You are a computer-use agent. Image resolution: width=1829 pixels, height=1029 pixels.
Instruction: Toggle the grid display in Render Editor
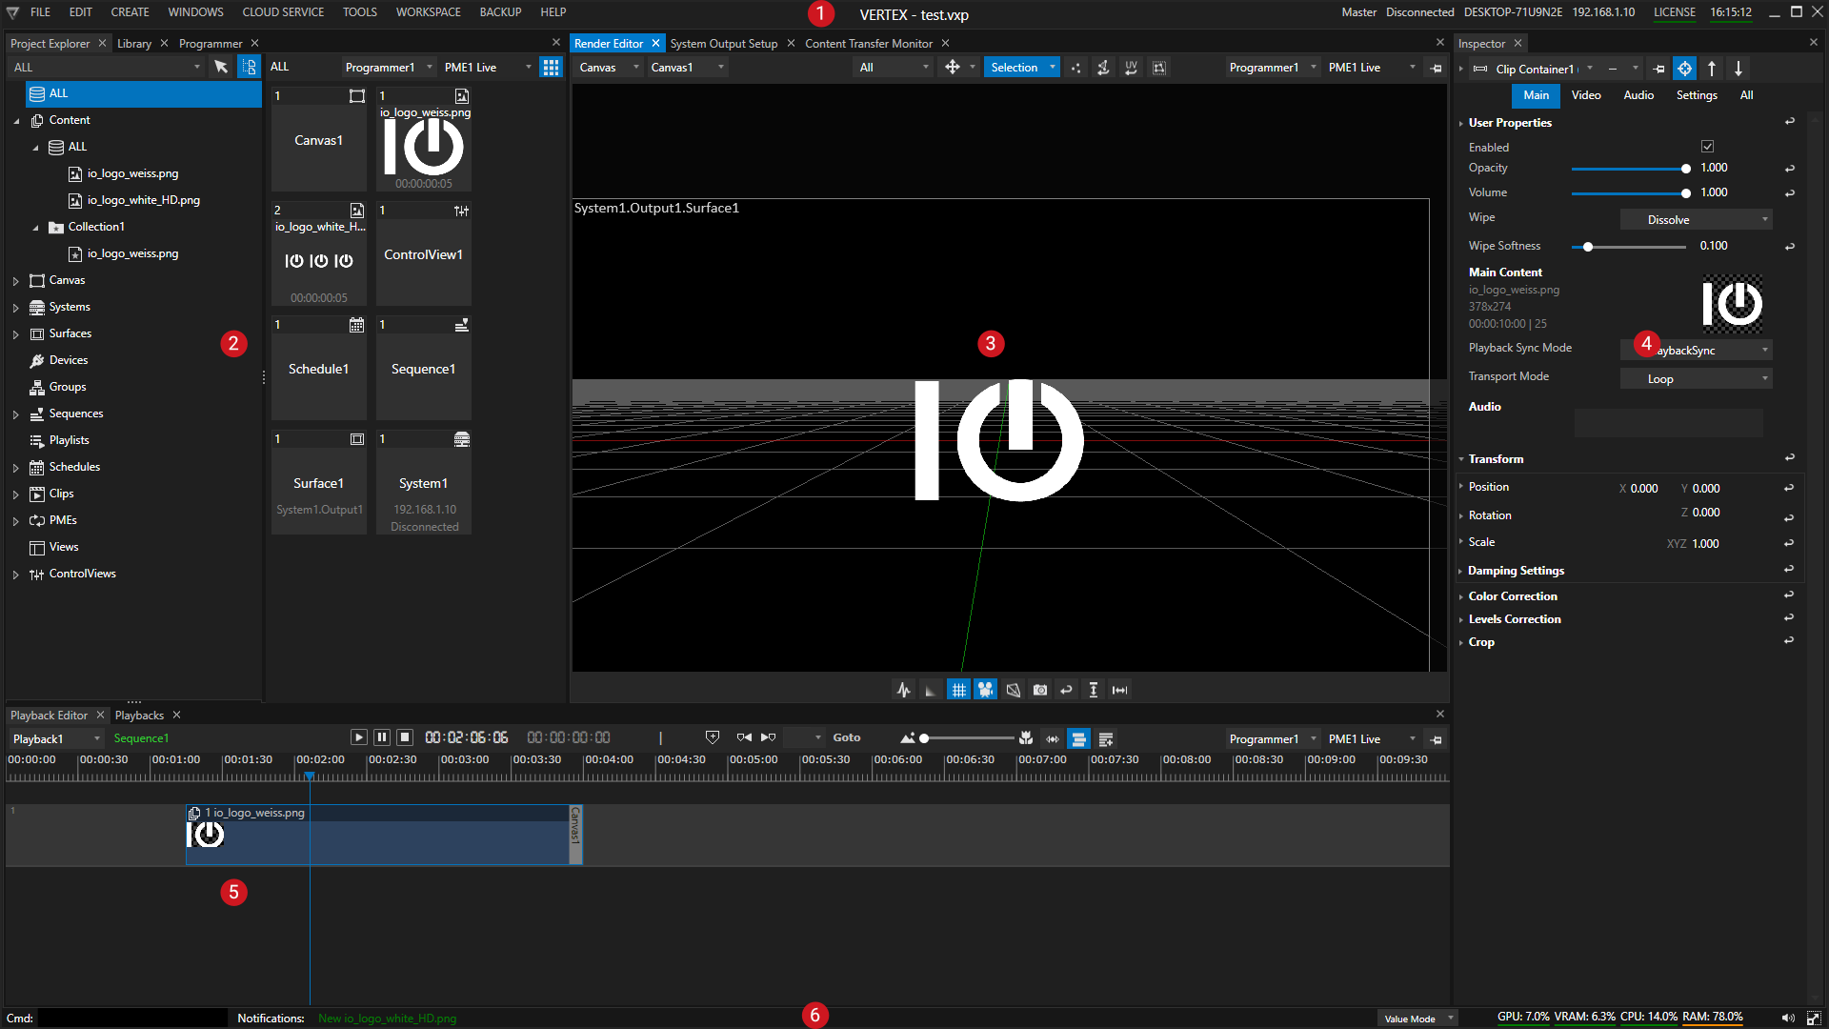(958, 690)
